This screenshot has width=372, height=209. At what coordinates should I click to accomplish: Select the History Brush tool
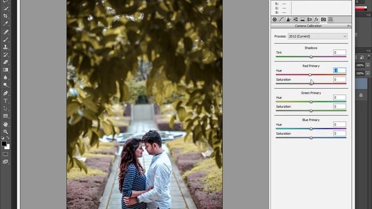coord(6,55)
